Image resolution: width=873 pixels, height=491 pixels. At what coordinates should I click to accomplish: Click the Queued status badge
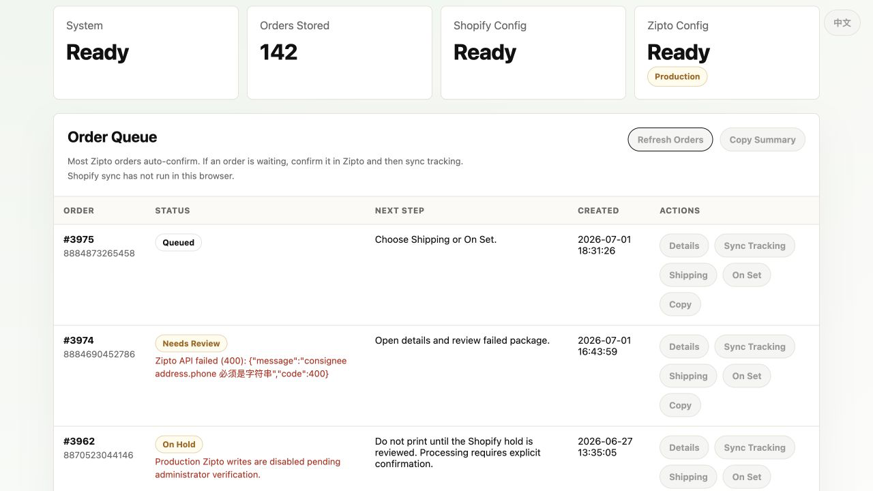pyautogui.click(x=178, y=243)
